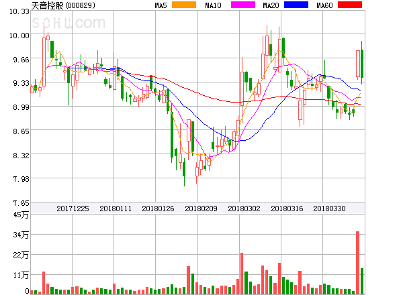The image size is (403, 295).
Task: Click the 20180302 date label
Action: (244, 209)
